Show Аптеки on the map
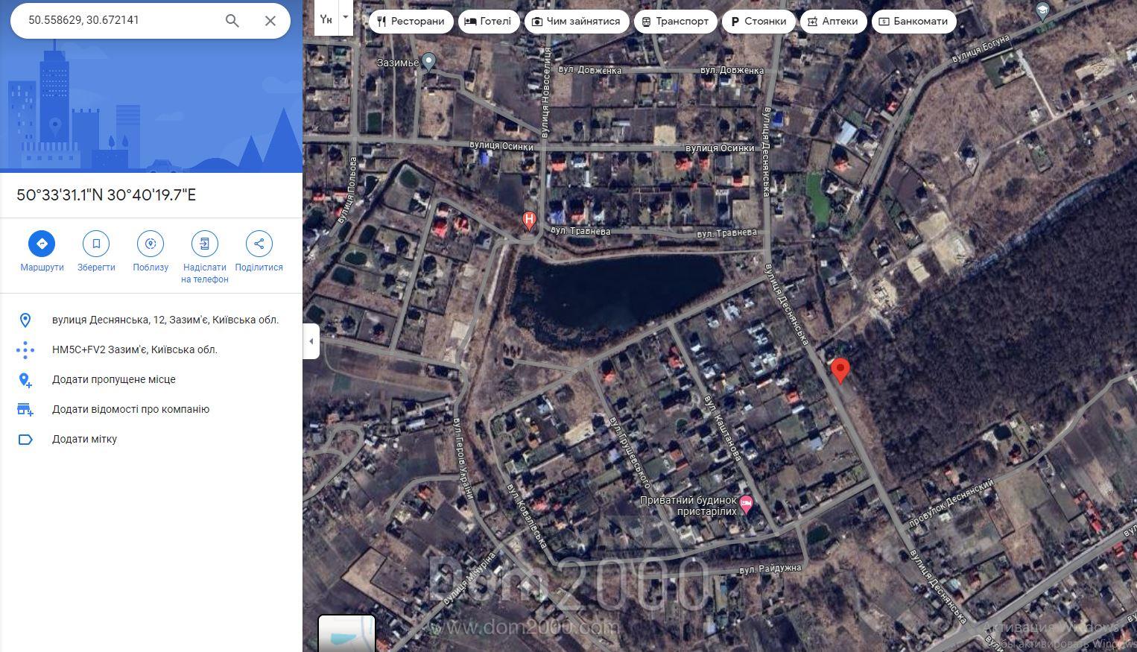 833,22
